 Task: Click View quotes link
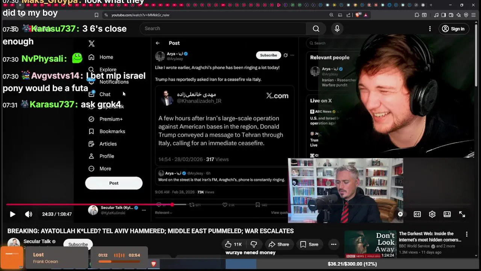[x=280, y=213]
